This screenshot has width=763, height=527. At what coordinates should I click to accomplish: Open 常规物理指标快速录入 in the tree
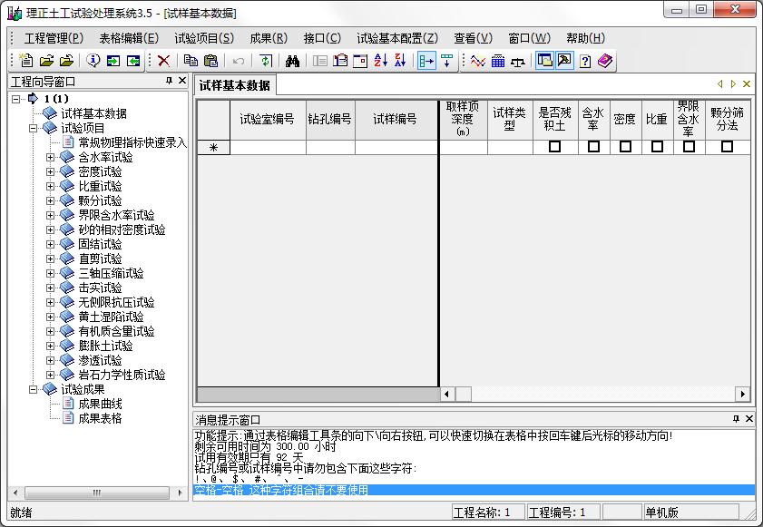tap(132, 142)
